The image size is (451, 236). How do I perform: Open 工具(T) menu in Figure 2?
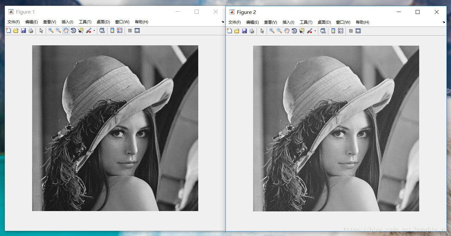pyautogui.click(x=306, y=22)
